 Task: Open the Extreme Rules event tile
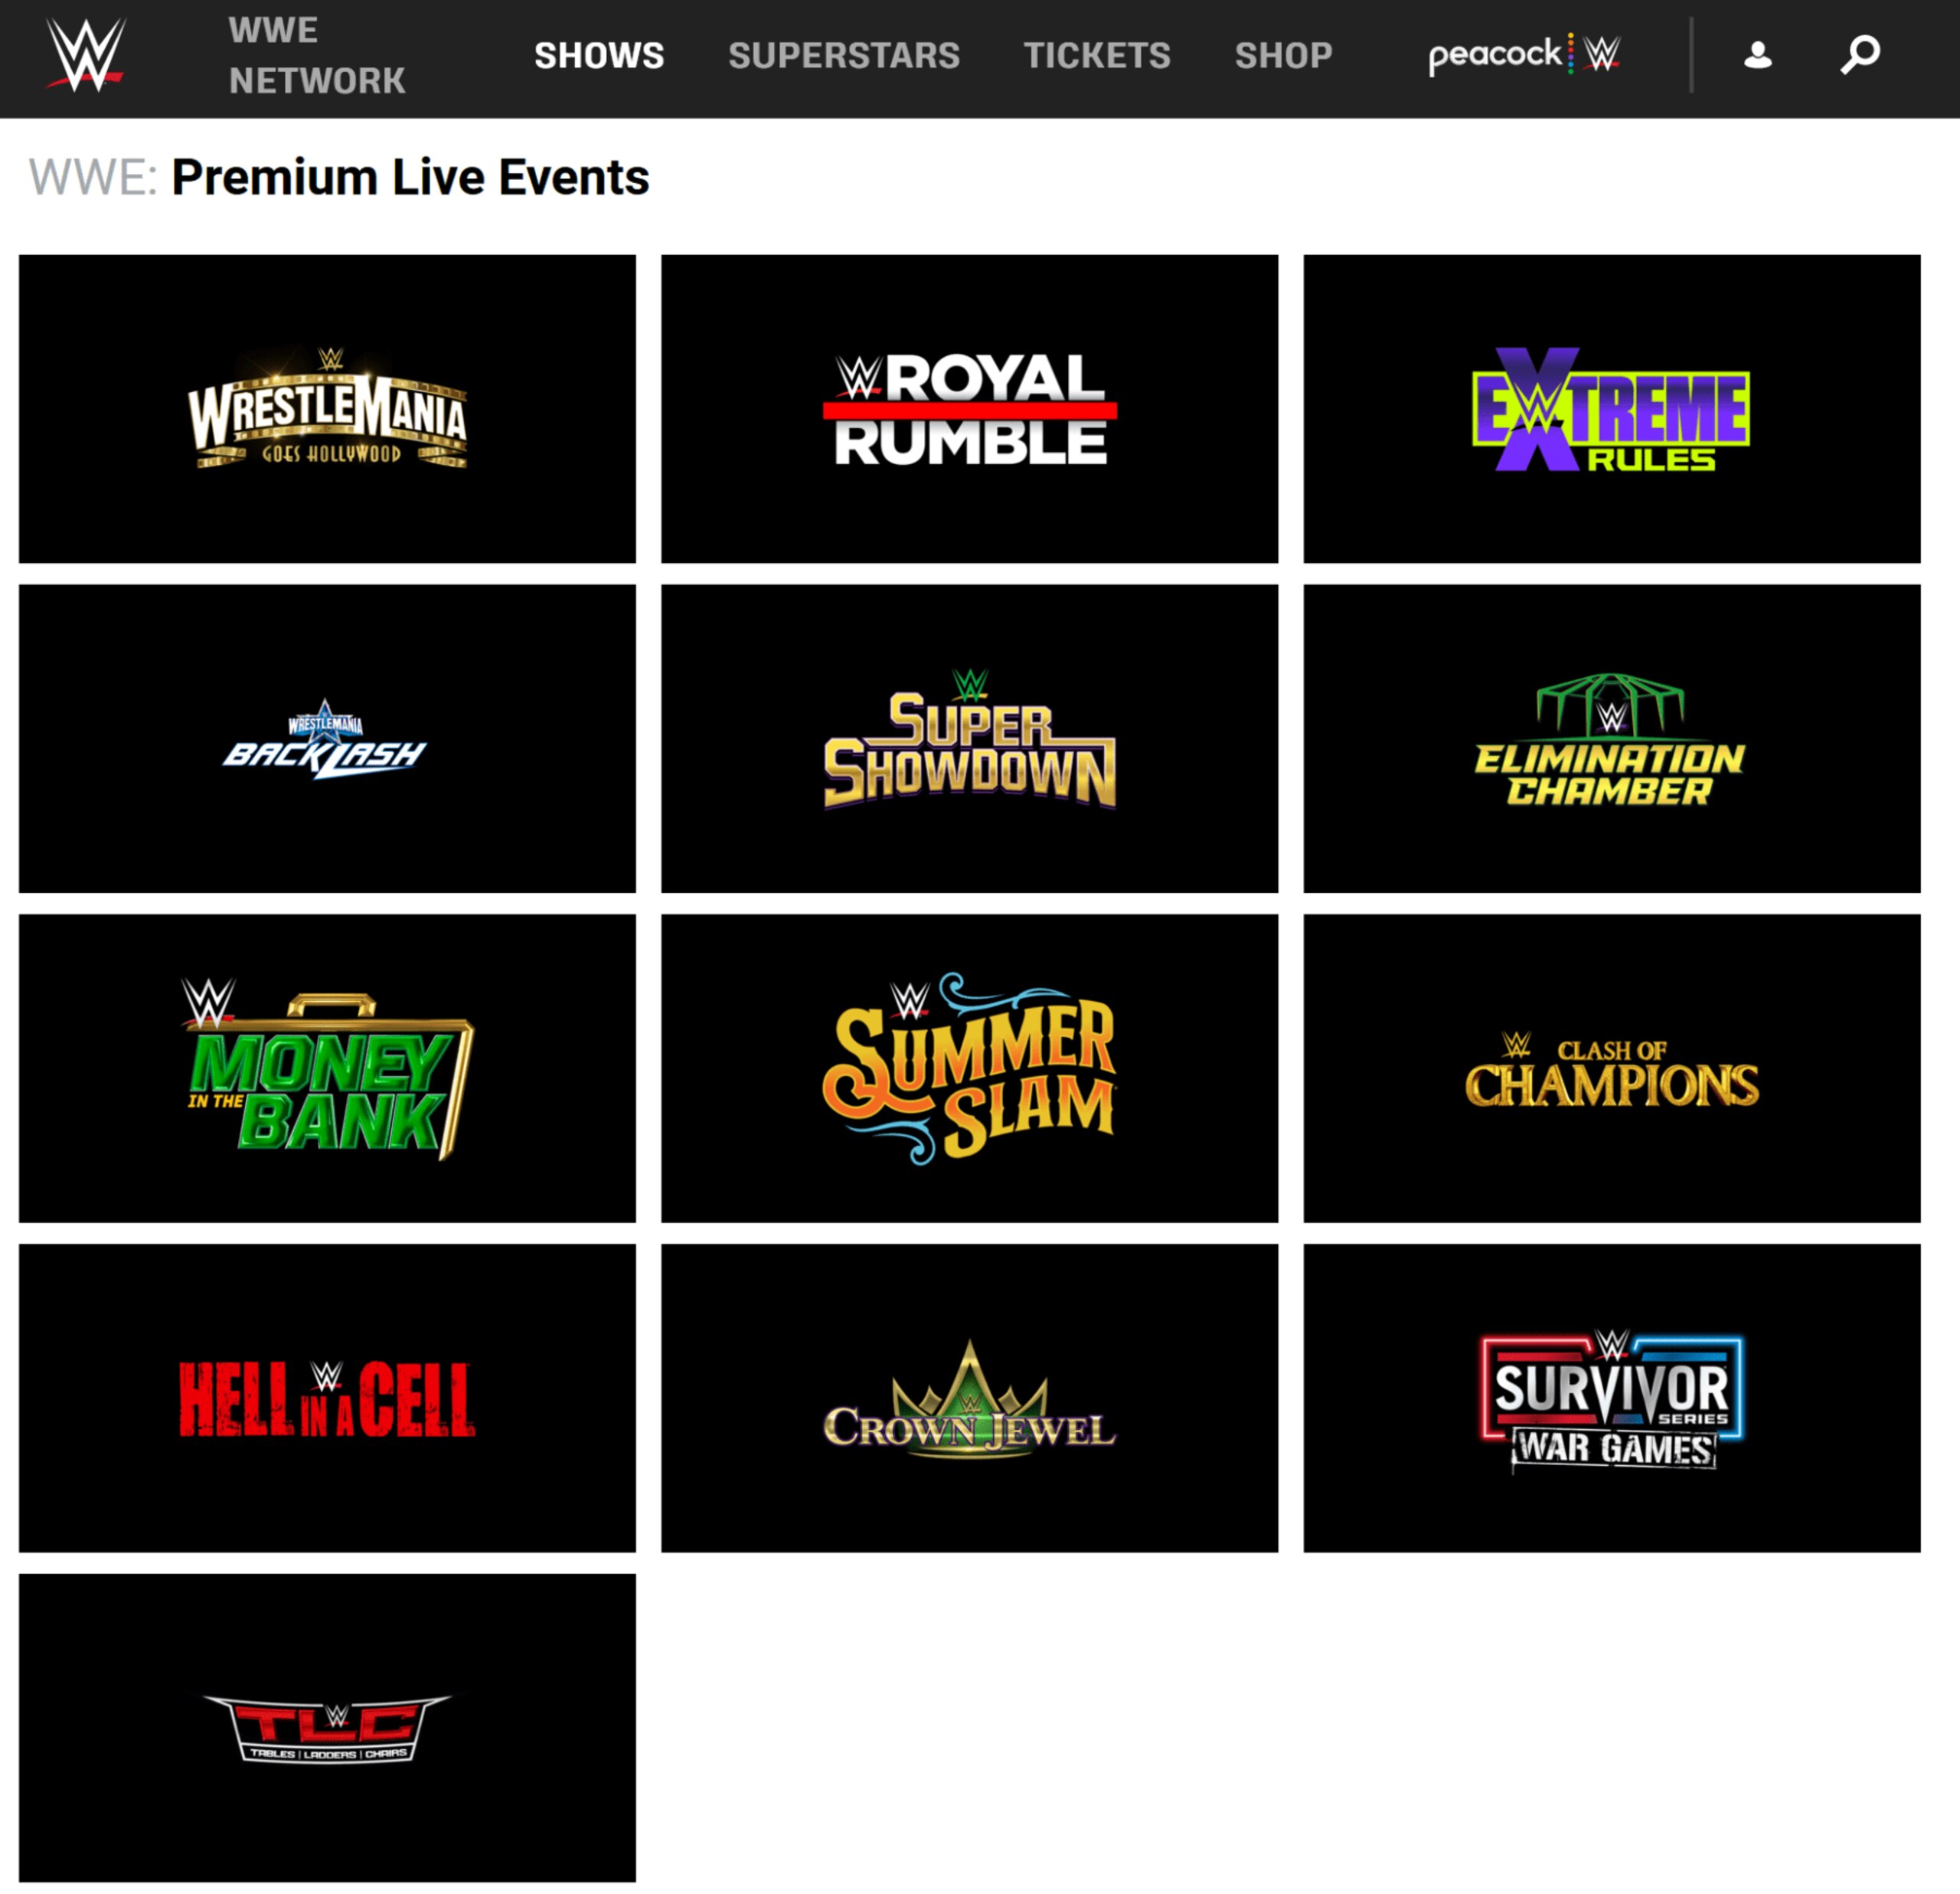pos(1611,408)
